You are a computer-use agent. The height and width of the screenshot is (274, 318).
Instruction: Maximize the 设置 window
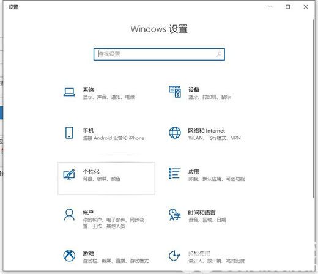click(x=287, y=7)
